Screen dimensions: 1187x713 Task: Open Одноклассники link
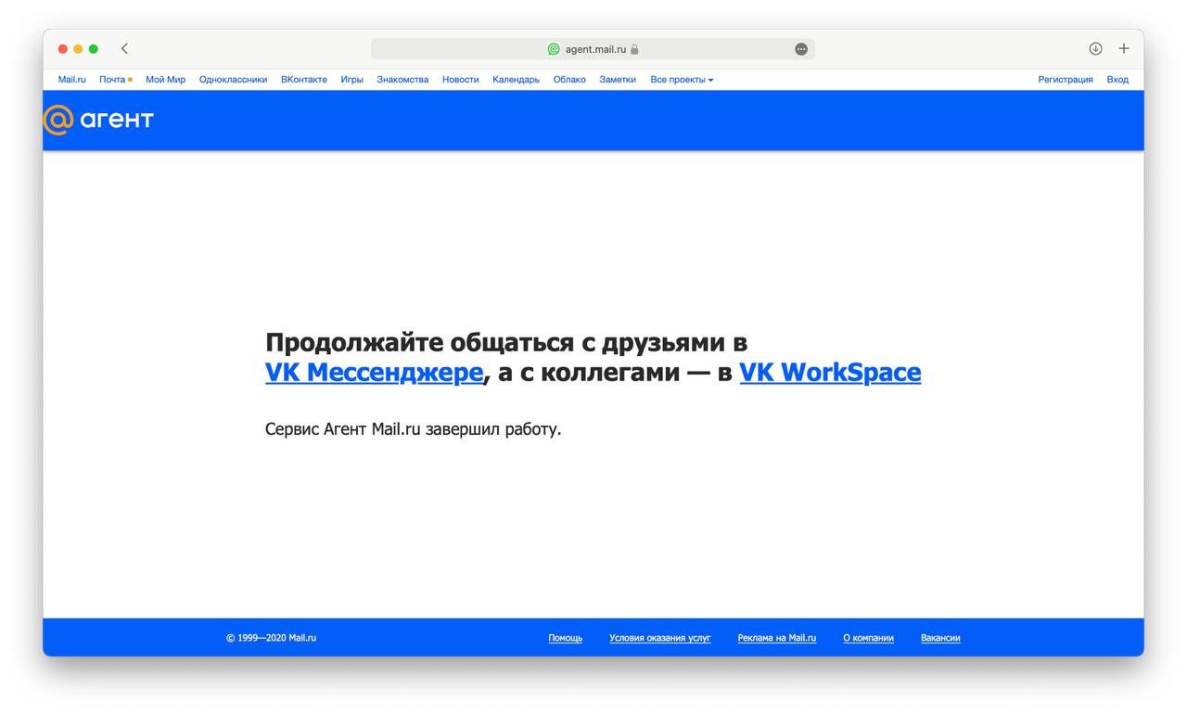(x=233, y=80)
